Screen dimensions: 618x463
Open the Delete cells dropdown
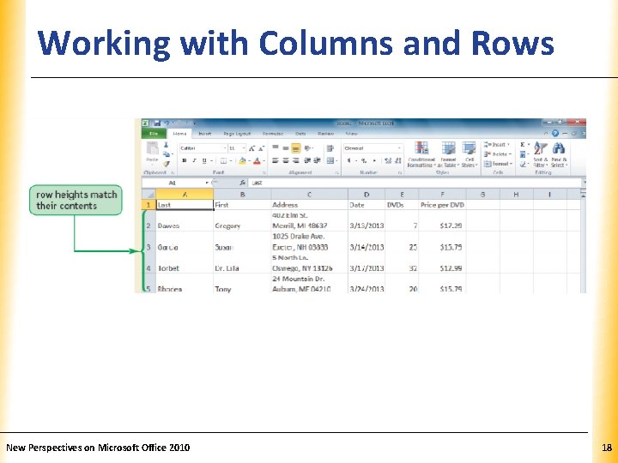tap(497, 154)
